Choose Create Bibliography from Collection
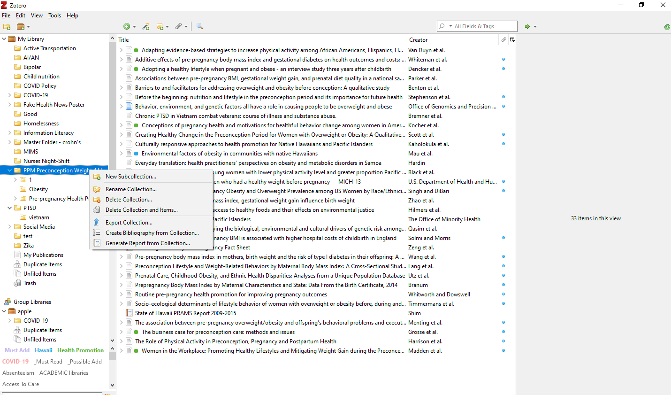 [x=152, y=233]
